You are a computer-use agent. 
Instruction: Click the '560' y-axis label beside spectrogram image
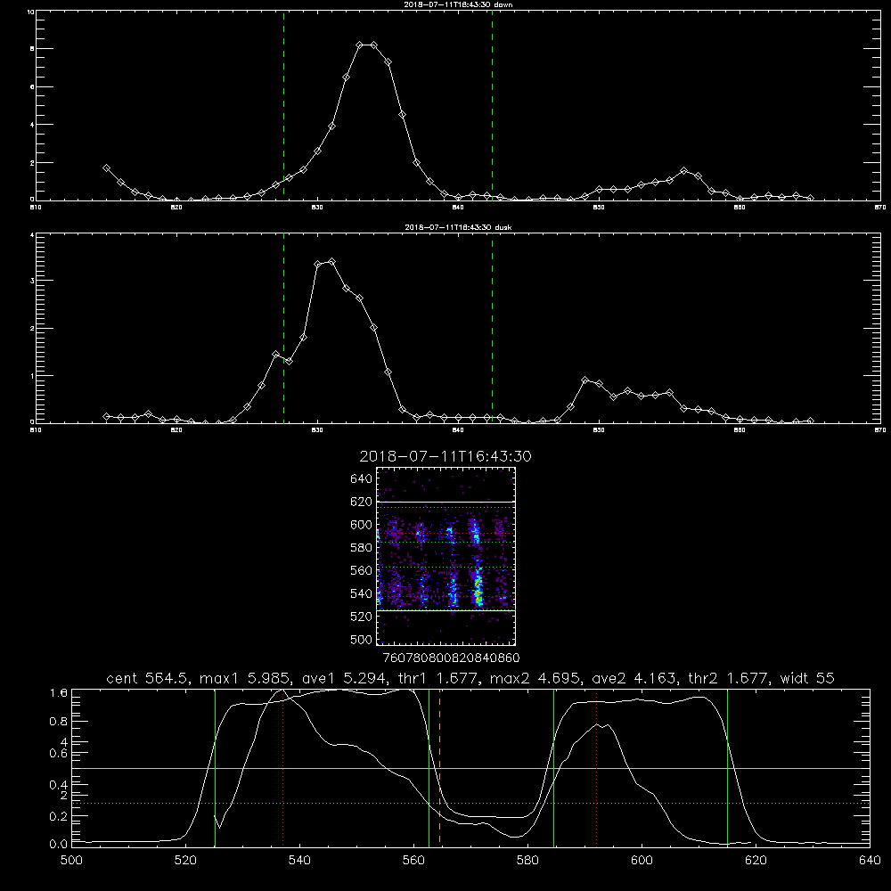tap(362, 570)
